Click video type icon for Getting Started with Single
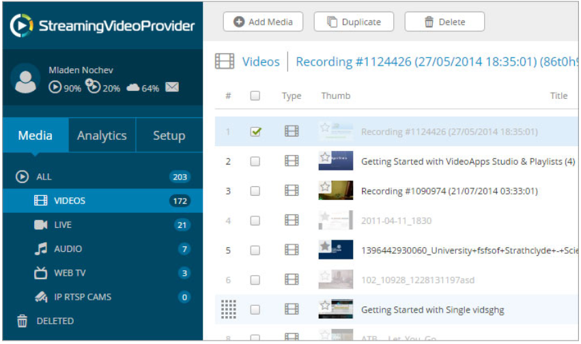The image size is (581, 344). [292, 309]
